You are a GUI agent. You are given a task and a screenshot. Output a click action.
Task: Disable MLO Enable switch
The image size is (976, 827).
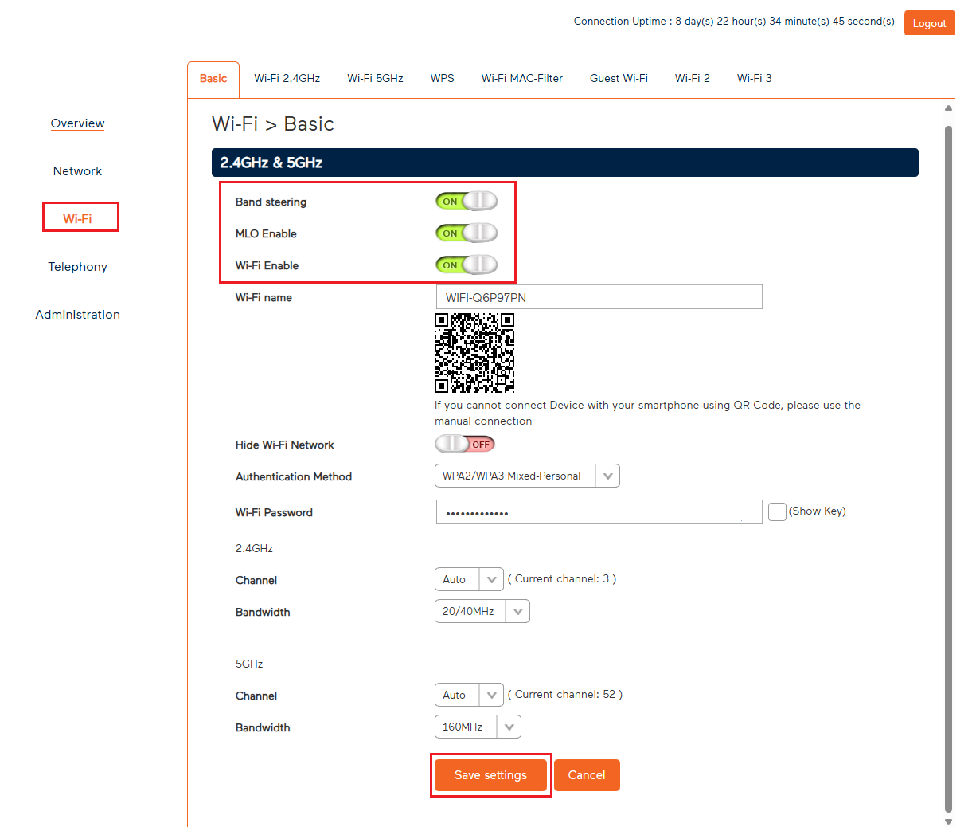point(467,233)
